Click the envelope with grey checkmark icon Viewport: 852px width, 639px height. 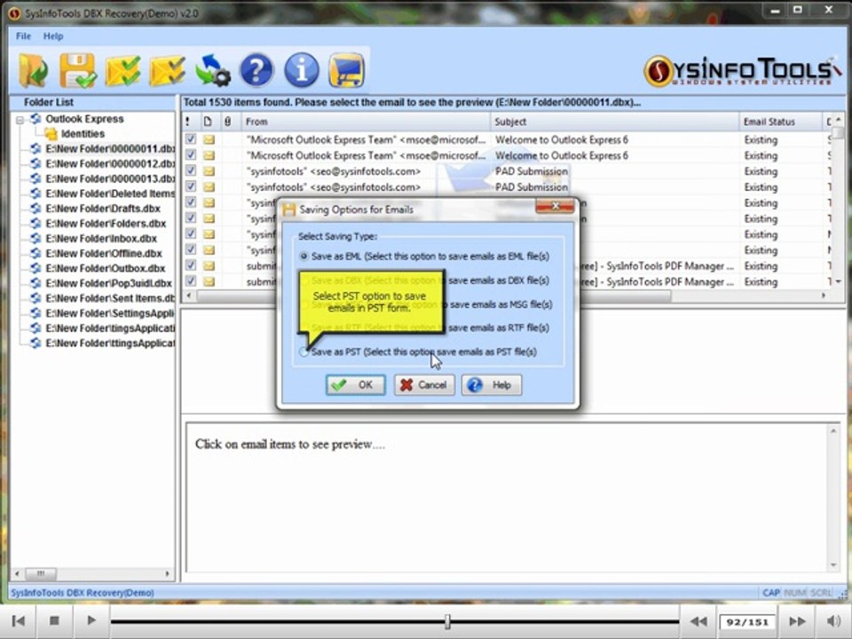tap(168, 71)
